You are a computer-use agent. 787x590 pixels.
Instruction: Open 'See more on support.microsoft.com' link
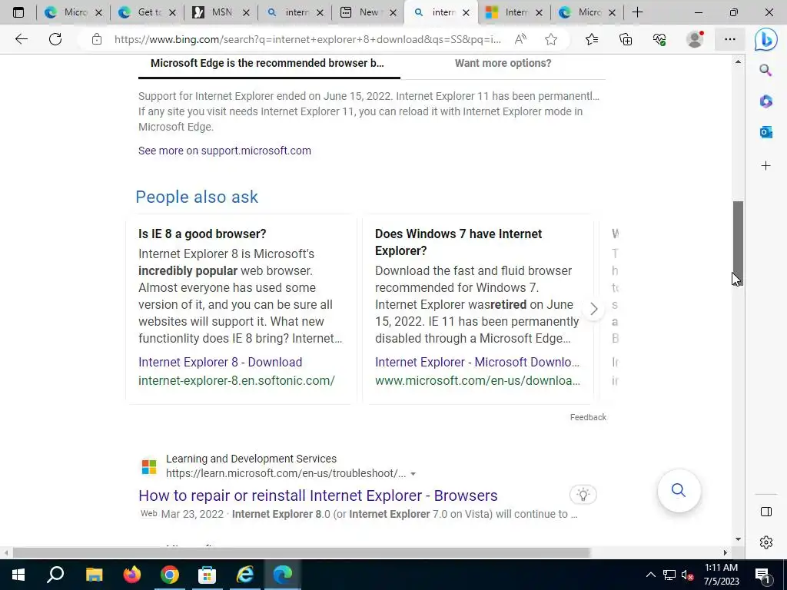tap(224, 151)
